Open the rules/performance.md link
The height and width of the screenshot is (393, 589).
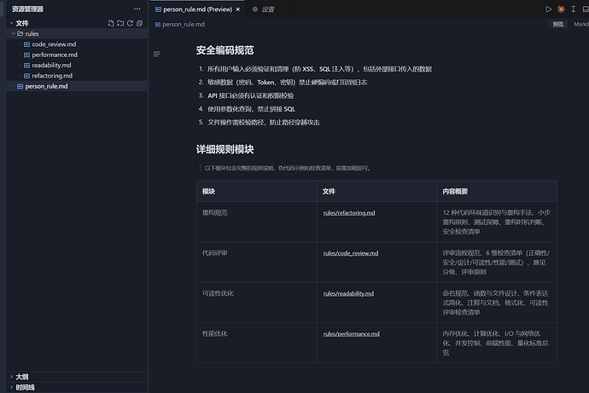coord(351,333)
